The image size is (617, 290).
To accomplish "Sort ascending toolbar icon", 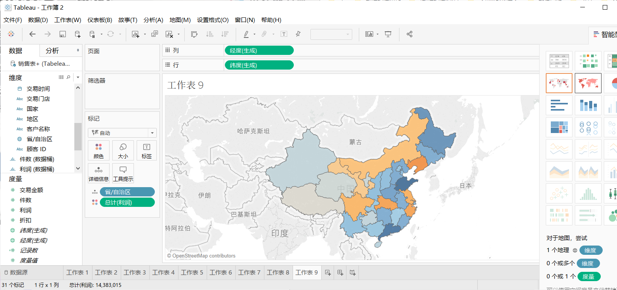I will [x=209, y=34].
